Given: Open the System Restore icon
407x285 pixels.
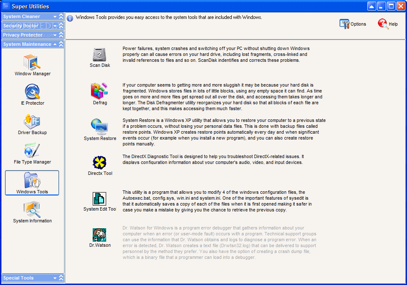Looking at the screenshot, I should pos(99,127).
